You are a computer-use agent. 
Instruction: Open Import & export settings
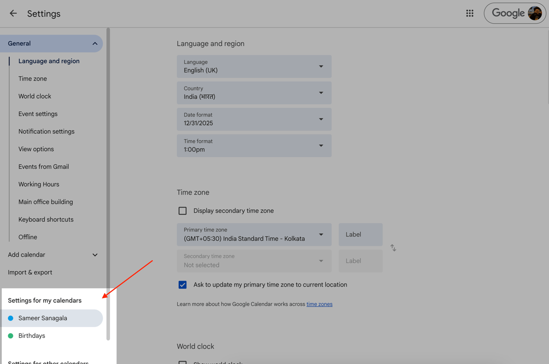[x=30, y=273]
